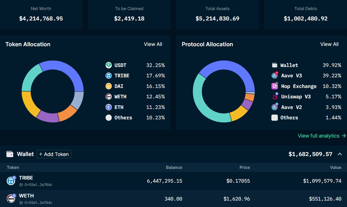Click the WETH token icon in wallet table

pyautogui.click(x=11, y=198)
